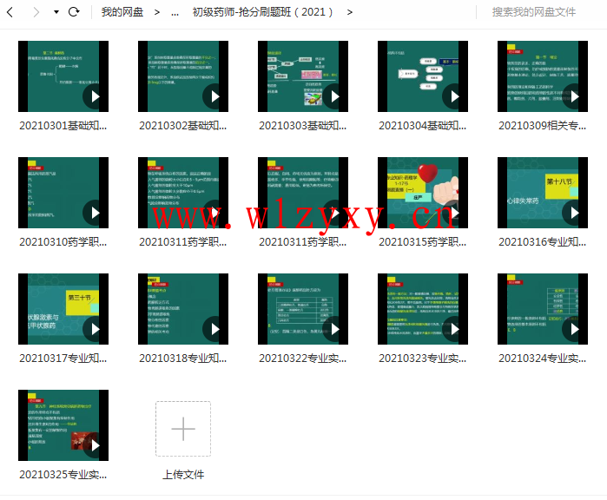Click the 上传文件 label
Screen dimensions: 607x500
183,475
